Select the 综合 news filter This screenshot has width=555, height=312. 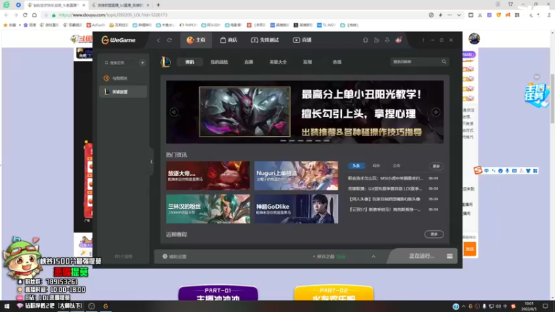click(x=376, y=166)
